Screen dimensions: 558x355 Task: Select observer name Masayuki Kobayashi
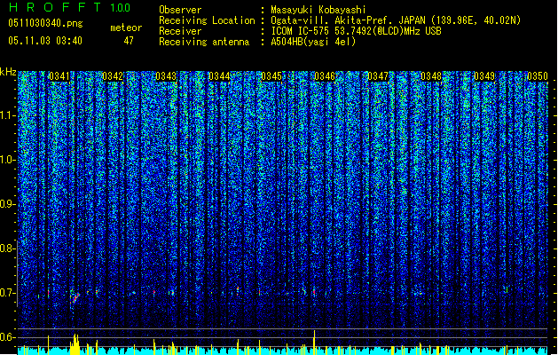(x=318, y=10)
